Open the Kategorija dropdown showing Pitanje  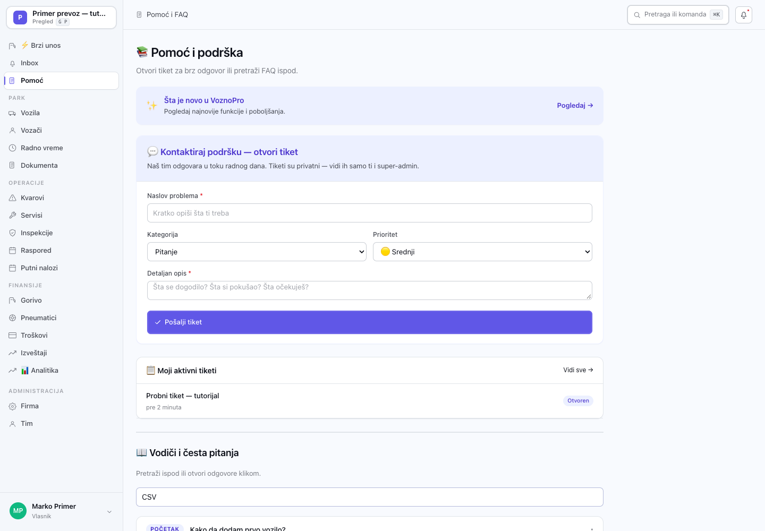[257, 252]
